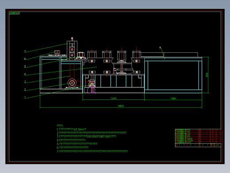Click the technical note numbered 7
This screenshot has height=173, width=230.
92,151
